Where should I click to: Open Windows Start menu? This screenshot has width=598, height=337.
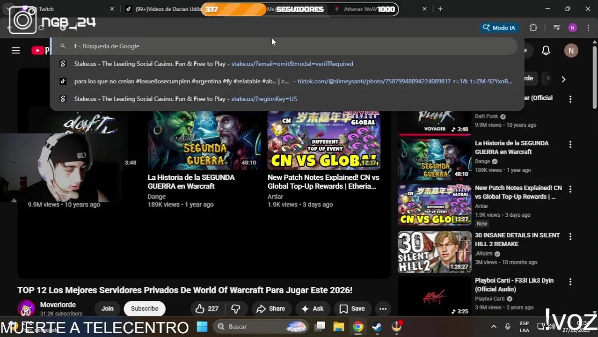click(x=202, y=326)
